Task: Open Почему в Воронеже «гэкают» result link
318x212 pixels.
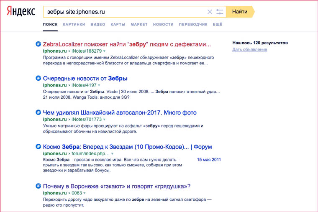Action: (117, 186)
